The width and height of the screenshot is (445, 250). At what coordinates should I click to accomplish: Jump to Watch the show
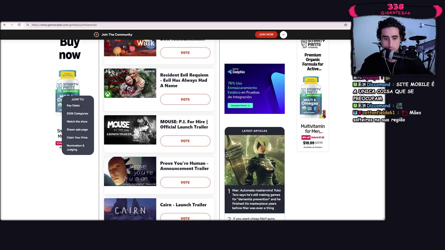pyautogui.click(x=77, y=122)
